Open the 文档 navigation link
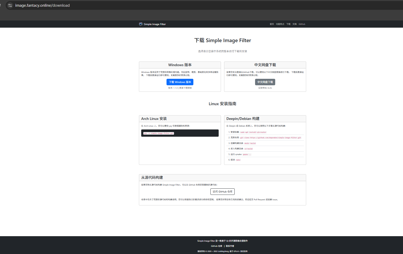Screen dimensions: 403x254 pos(295,24)
